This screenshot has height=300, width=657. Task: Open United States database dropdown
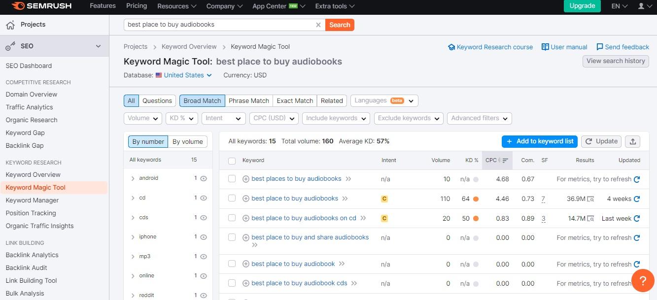point(183,75)
